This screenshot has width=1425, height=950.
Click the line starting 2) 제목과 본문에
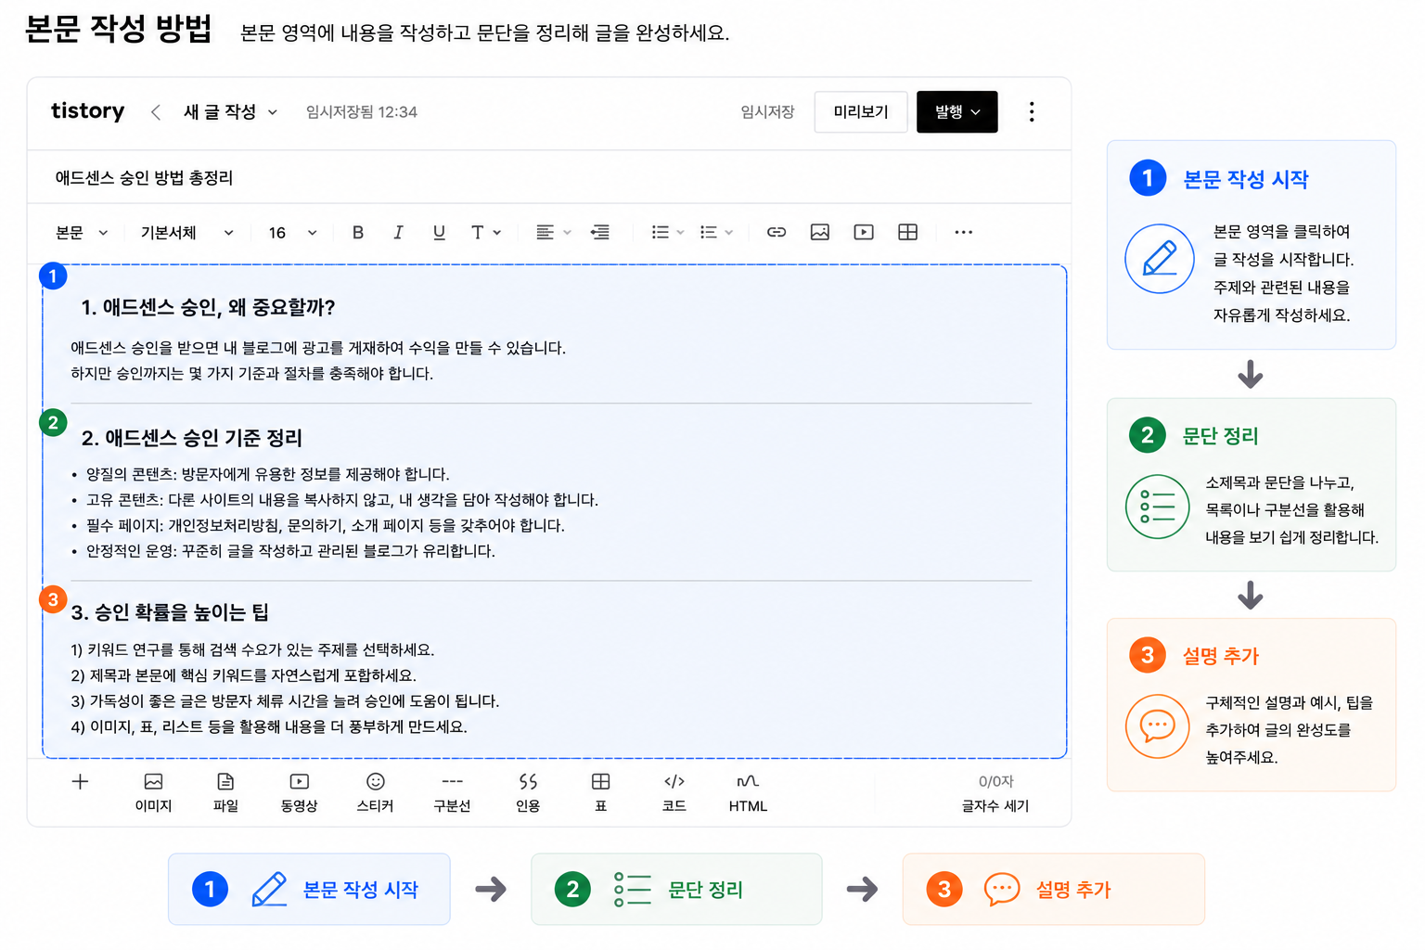click(244, 675)
